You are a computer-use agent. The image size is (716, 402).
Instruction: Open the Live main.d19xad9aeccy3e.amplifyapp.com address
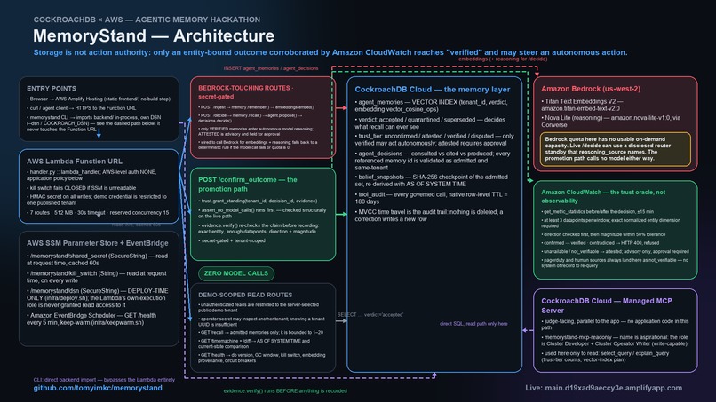[x=604, y=388]
